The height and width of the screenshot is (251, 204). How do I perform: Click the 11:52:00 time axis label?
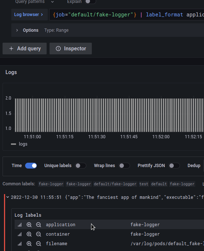161,137
